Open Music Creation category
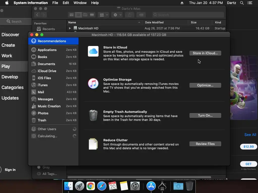The width and height of the screenshot is (258, 193). (x=54, y=106)
